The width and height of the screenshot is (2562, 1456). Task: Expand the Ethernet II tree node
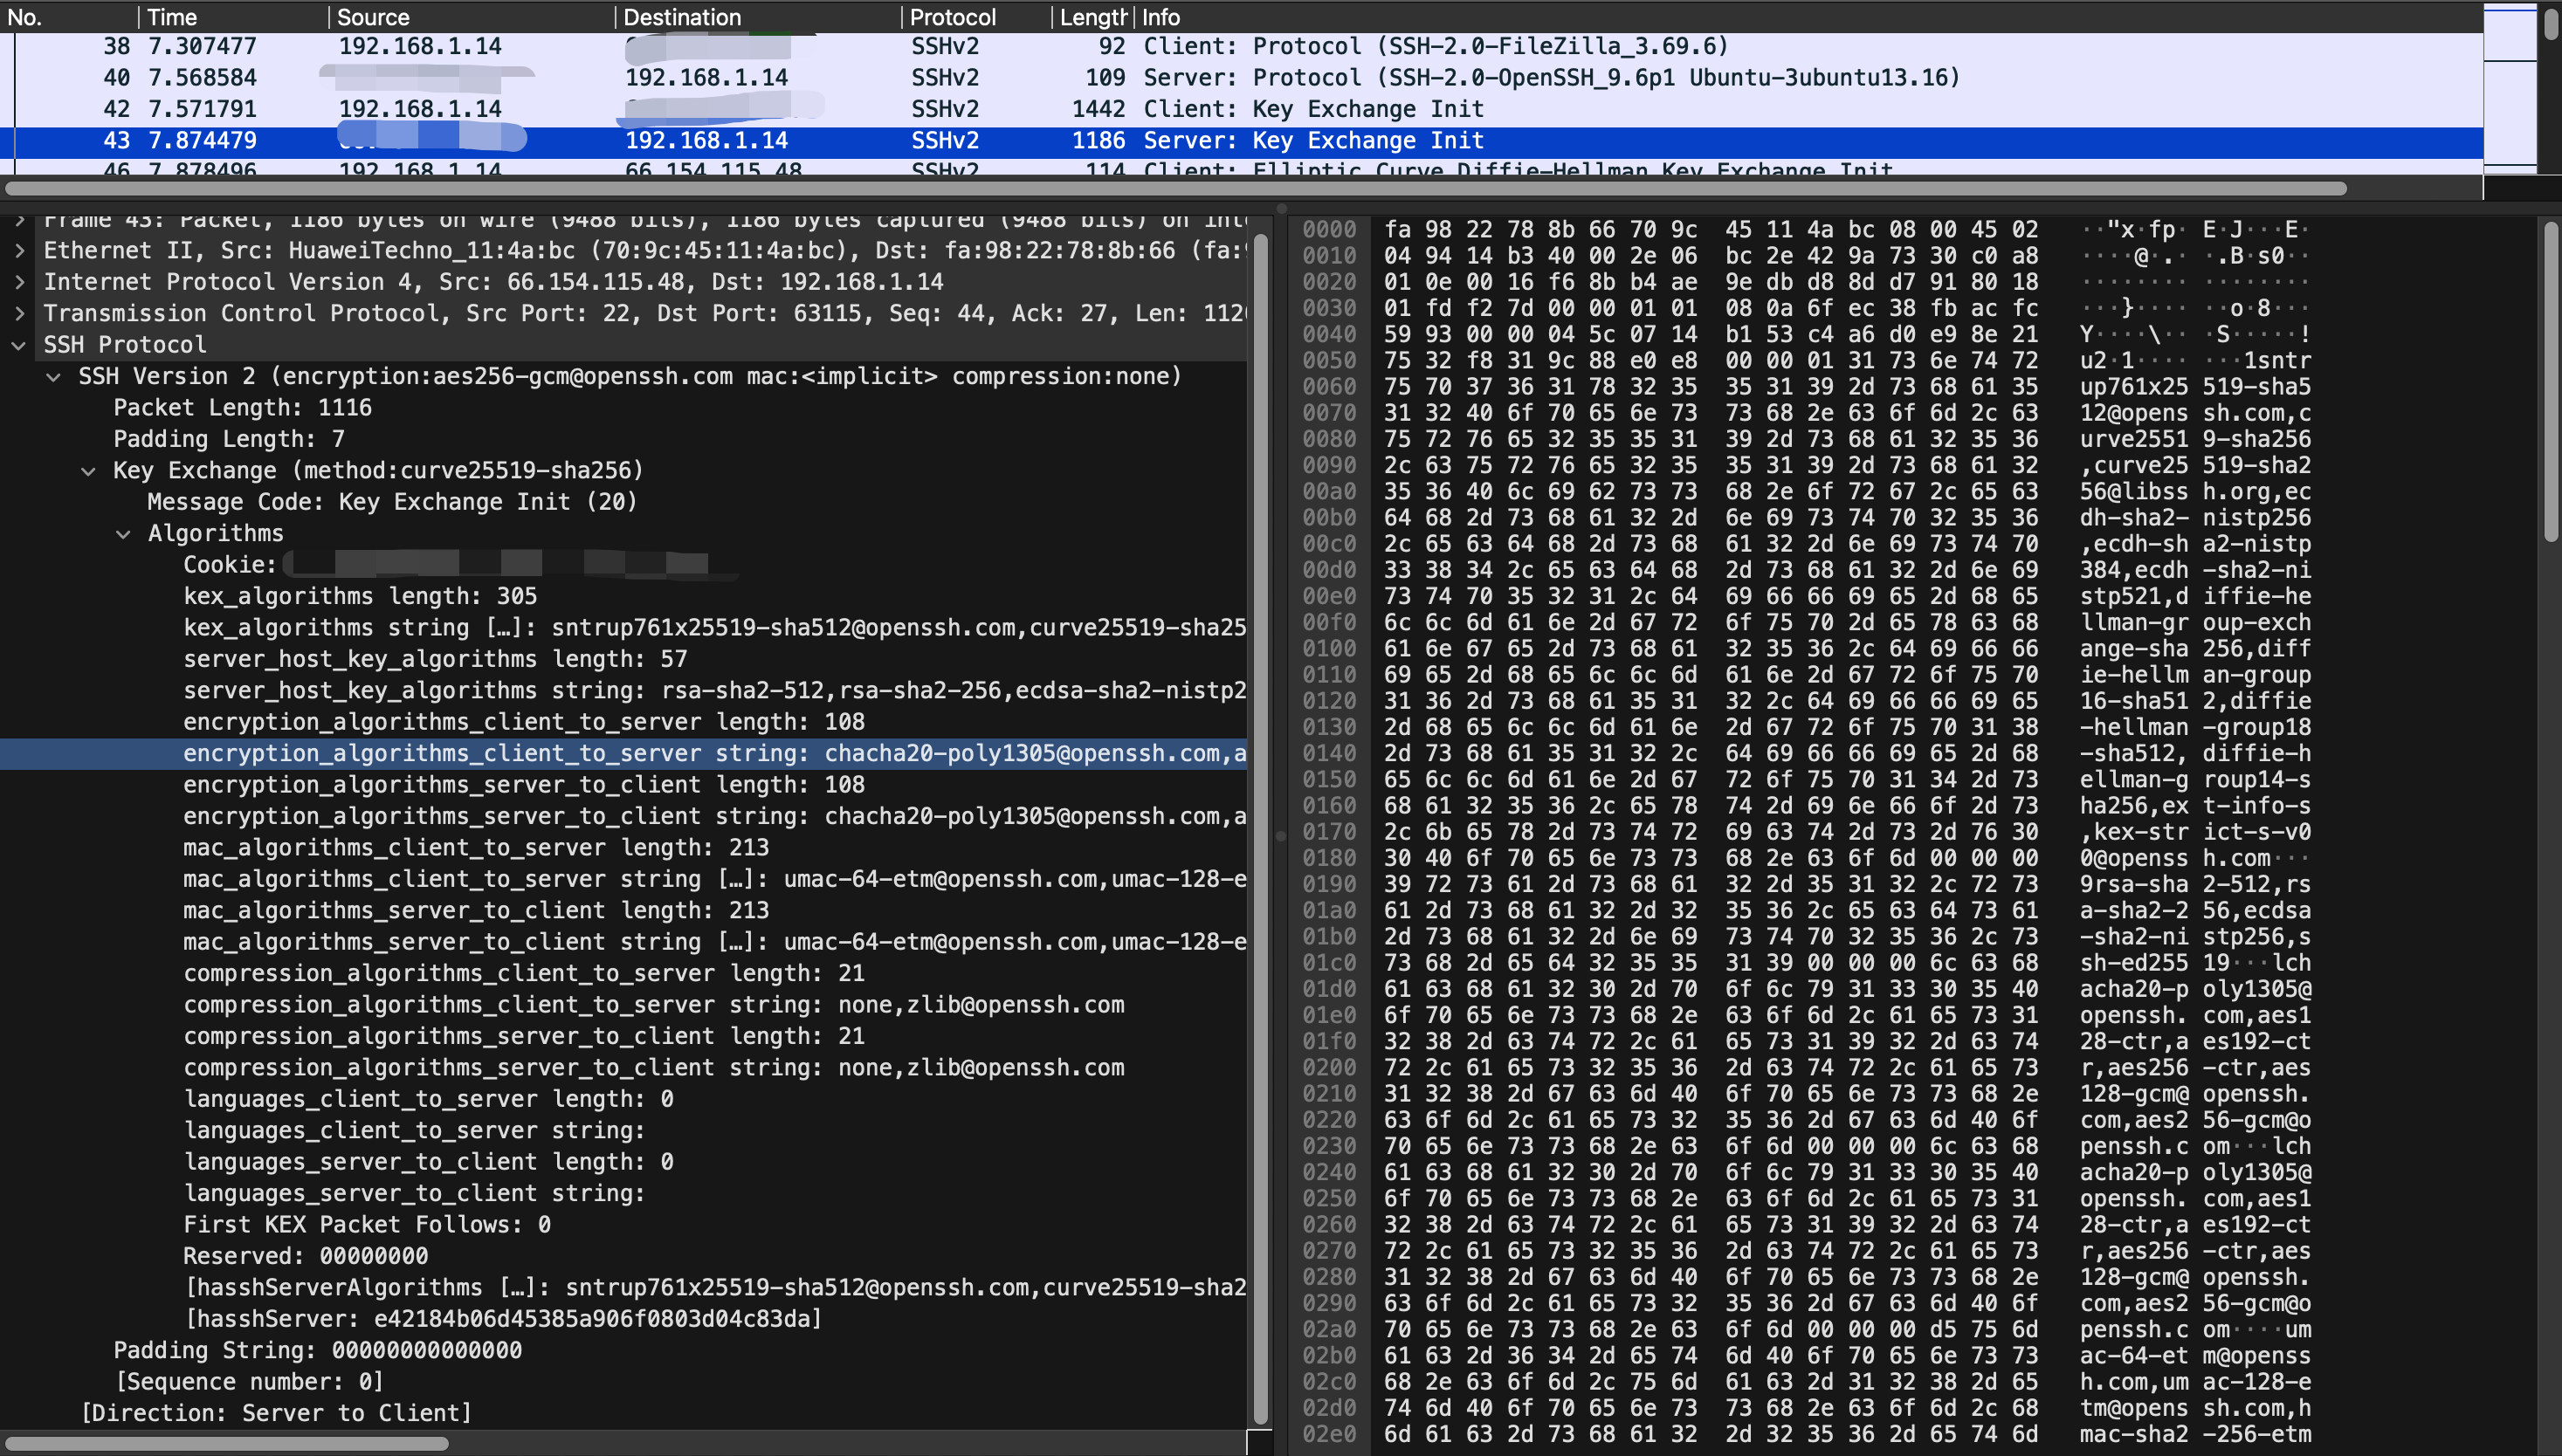pyautogui.click(x=19, y=251)
